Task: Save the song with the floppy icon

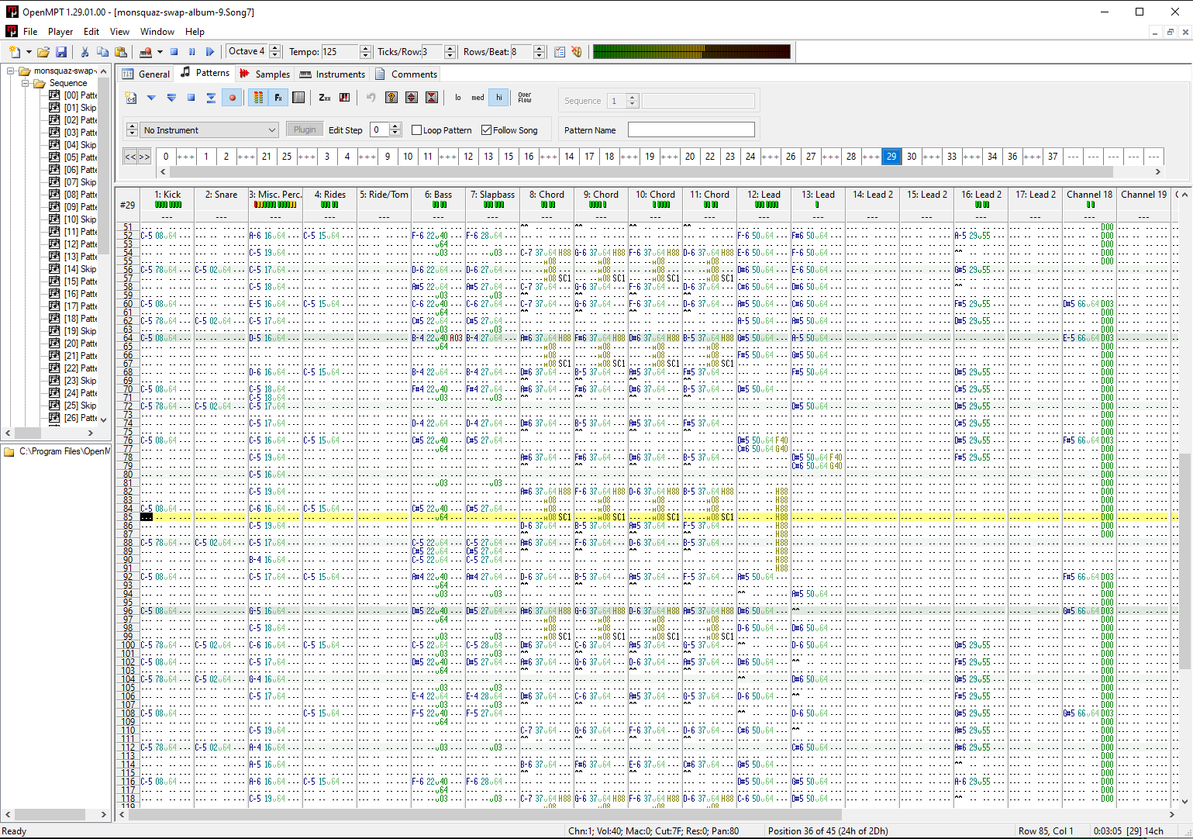Action: [61, 52]
